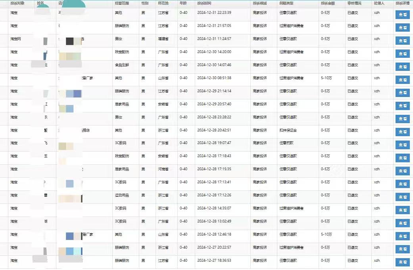Screen dimensions: 413x270
Task: Click the 投诉金额 column header
Action: (328, 3)
